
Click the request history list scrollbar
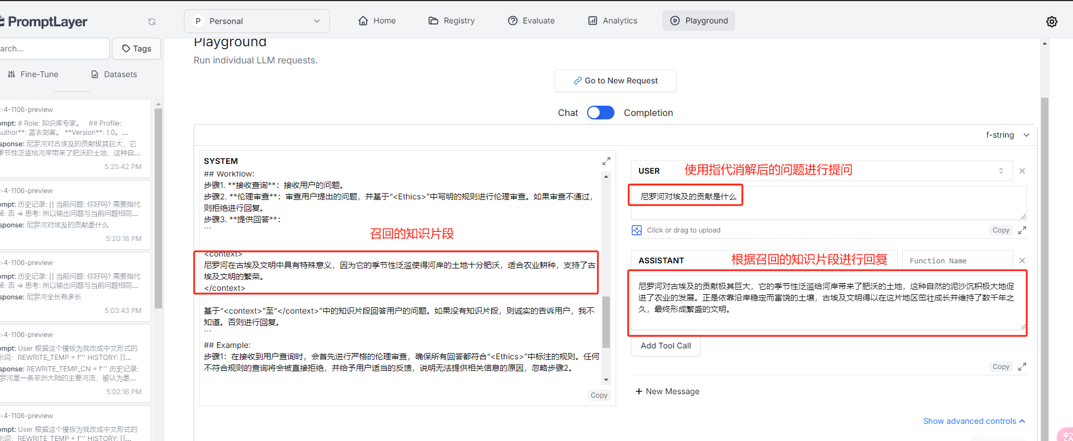click(x=158, y=209)
